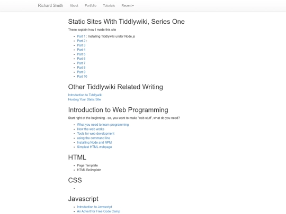Image resolution: width=286 pixels, height=214 pixels.
Task: Click Introduction to Web Programming heading
Action: 118,110
